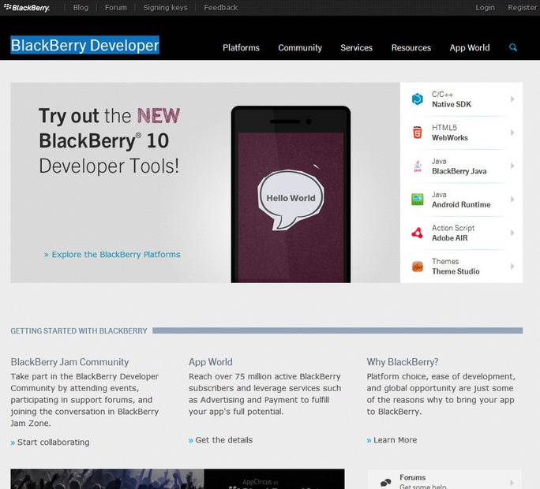Screen dimensions: 540x489
Task: Expand the Forums row arrow
Action: (x=512, y=483)
